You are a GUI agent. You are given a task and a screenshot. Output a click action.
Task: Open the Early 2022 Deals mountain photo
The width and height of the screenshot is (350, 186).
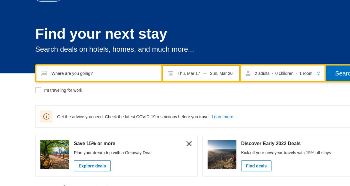[x=222, y=154]
